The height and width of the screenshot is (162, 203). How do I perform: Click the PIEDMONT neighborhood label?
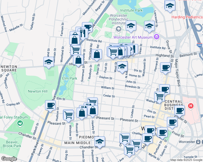point(89,137)
